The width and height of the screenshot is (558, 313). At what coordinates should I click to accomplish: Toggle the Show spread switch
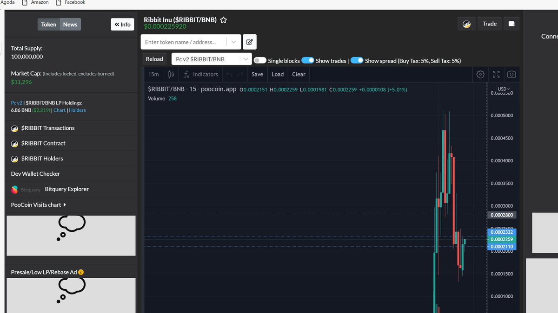[x=357, y=61]
